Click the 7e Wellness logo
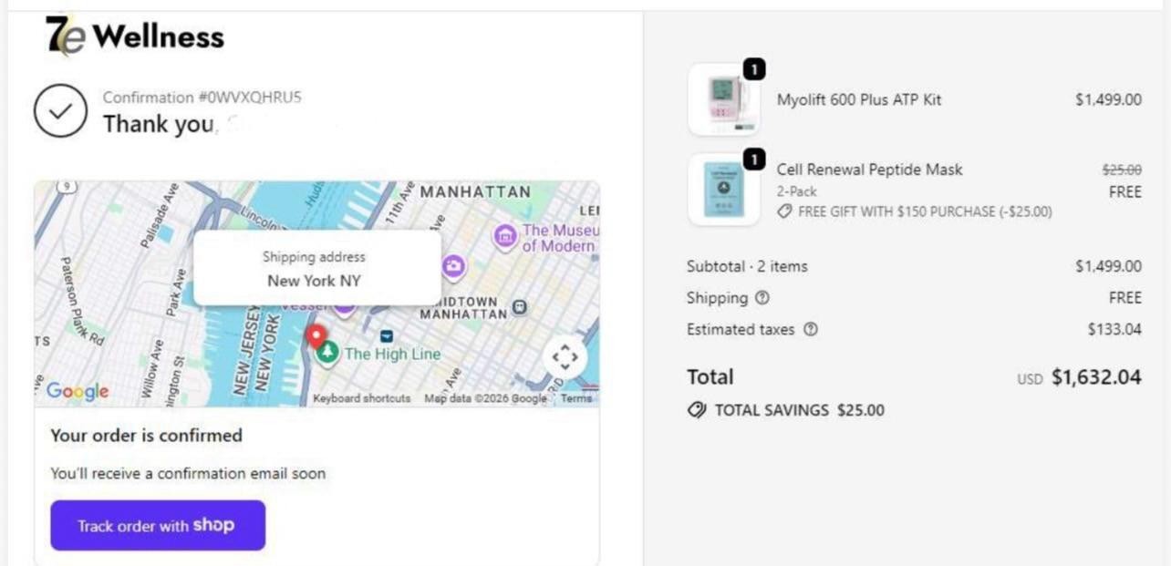This screenshot has width=1171, height=566. click(x=135, y=36)
